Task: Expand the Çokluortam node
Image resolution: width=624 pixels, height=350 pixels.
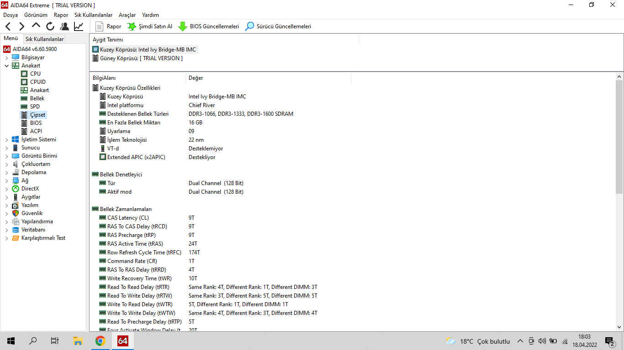Action: (x=7, y=164)
